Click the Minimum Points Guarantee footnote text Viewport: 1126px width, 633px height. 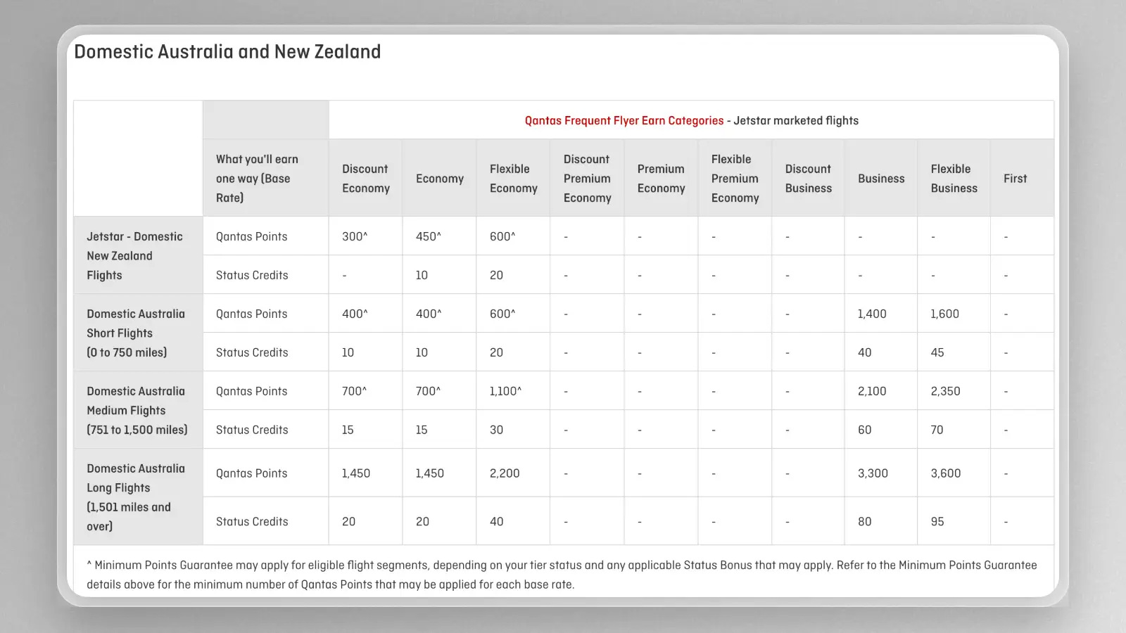[562, 575]
